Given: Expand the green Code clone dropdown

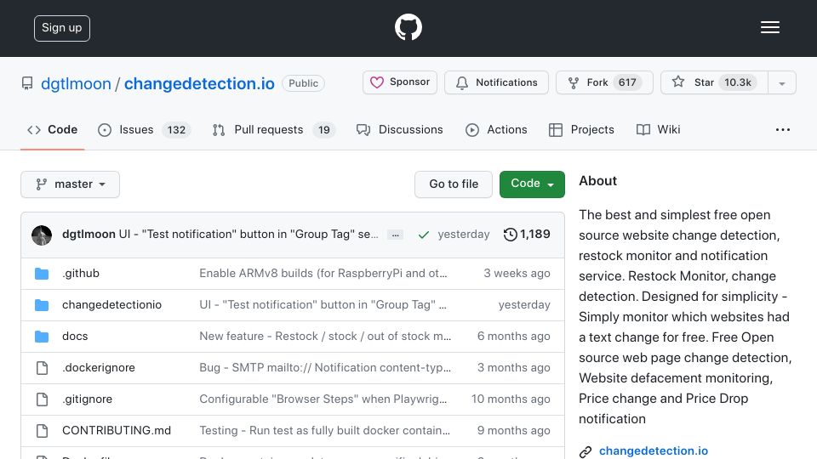Looking at the screenshot, I should click(x=531, y=184).
